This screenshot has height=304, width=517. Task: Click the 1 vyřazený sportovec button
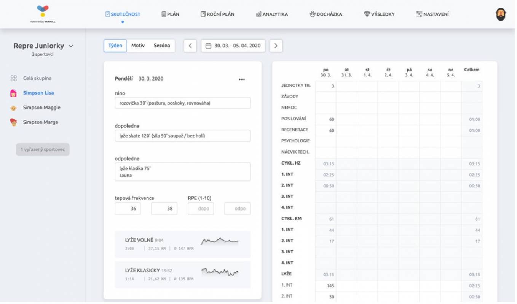(x=43, y=149)
